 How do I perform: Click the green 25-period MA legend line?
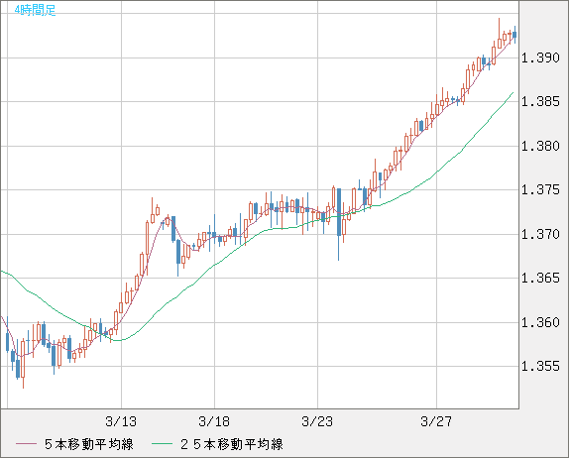162,444
